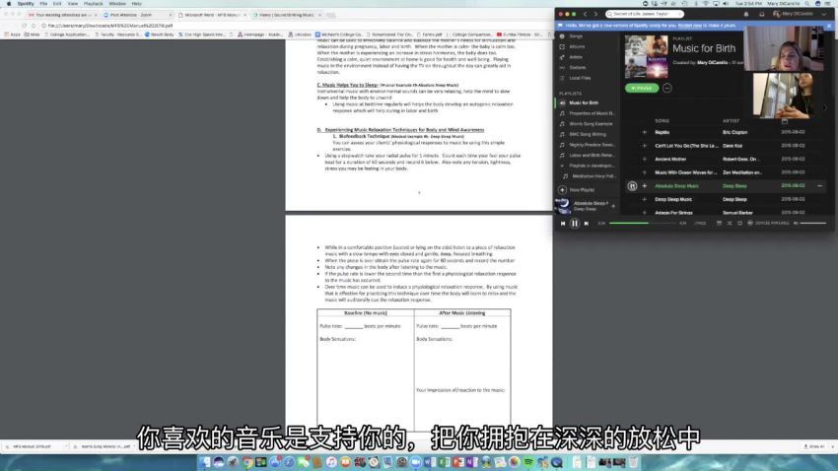Open Artists in Spotify sidebar
The height and width of the screenshot is (471, 838).
click(x=576, y=57)
